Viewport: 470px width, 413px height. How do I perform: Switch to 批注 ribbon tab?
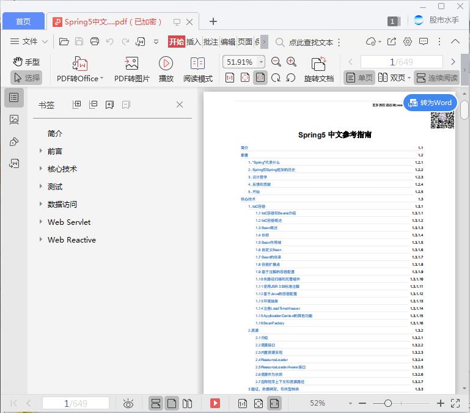[211, 42]
